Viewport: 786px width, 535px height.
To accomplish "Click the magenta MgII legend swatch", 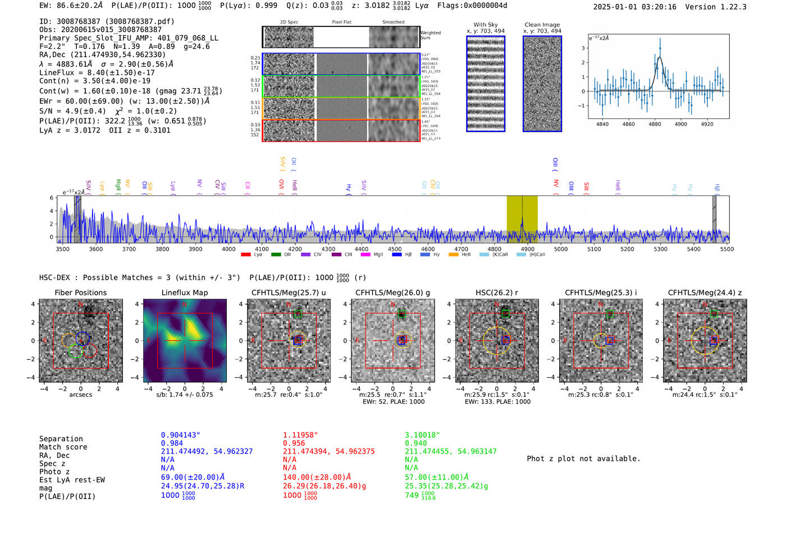I will point(365,255).
